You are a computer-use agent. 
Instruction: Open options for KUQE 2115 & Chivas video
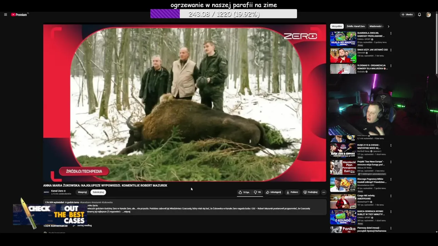[391, 146]
